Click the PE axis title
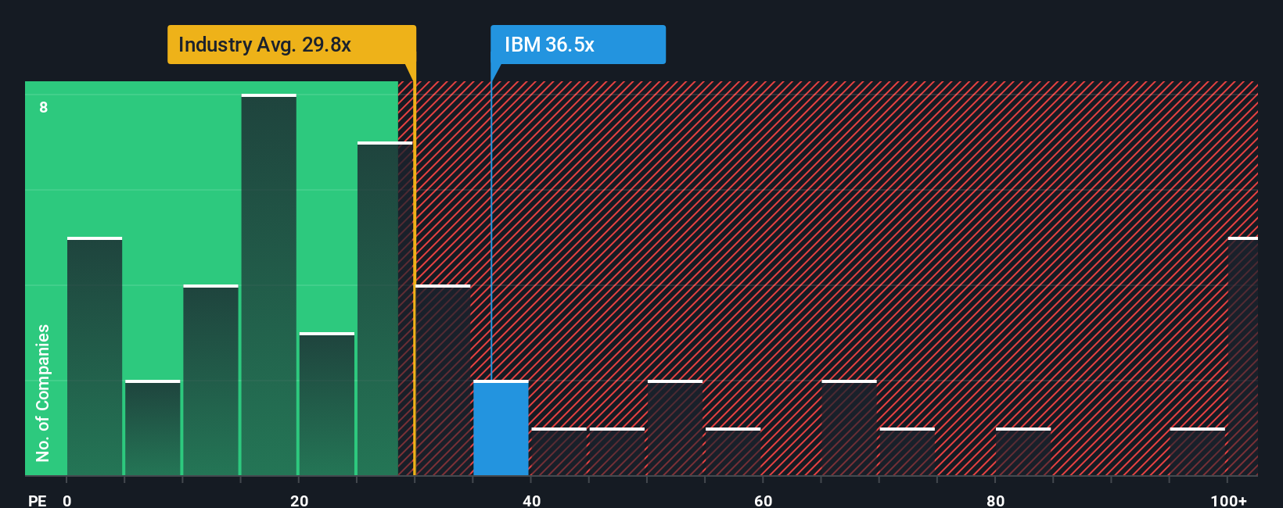The width and height of the screenshot is (1283, 508). [37, 500]
